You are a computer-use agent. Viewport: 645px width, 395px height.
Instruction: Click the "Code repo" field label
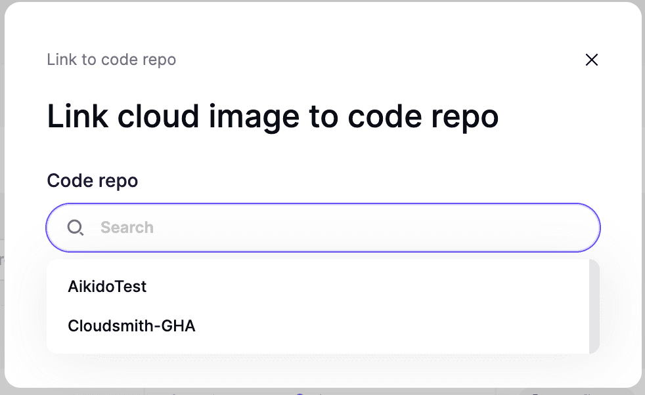[92, 180]
